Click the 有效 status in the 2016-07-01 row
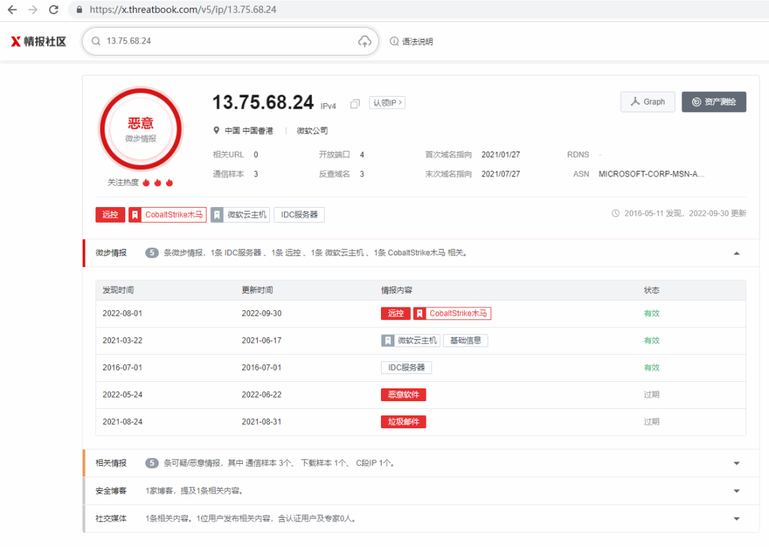Image resolution: width=769 pixels, height=547 pixels. point(652,368)
